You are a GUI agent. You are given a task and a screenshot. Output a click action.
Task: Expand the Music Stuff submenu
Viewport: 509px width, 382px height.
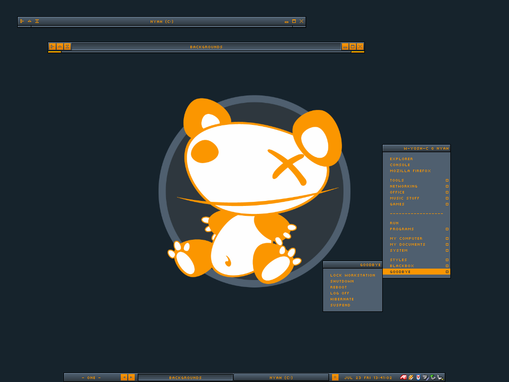[x=417, y=198]
